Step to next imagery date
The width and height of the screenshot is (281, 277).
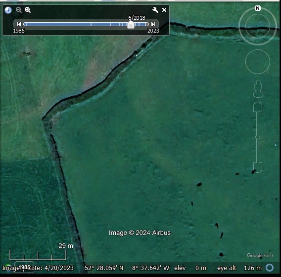point(153,24)
